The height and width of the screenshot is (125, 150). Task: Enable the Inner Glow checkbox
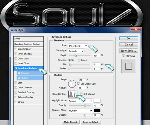(16, 63)
